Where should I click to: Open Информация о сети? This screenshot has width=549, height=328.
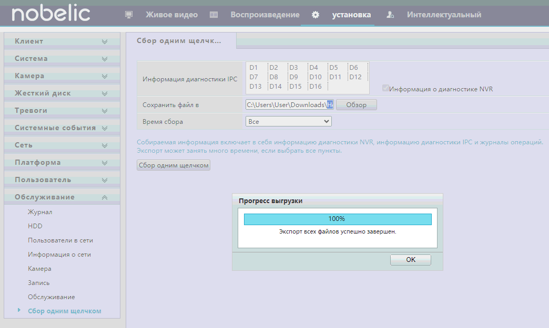tap(59, 255)
